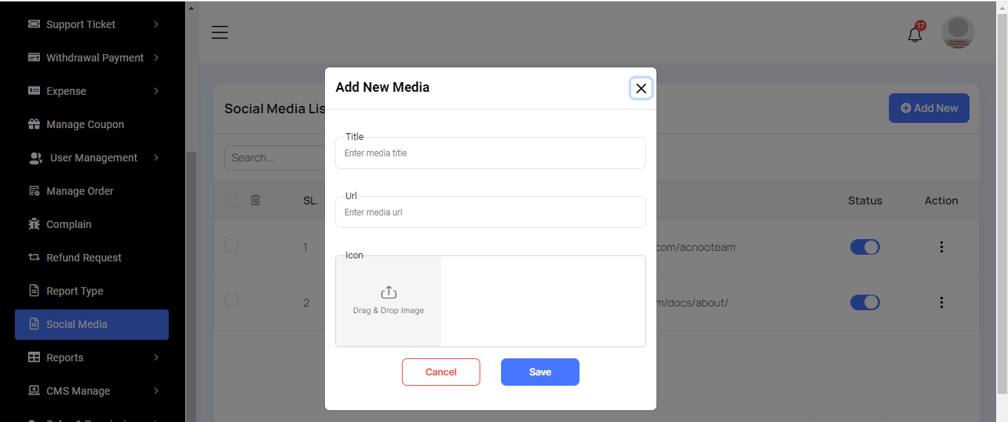Tick the checkbox for row 2
The image size is (1008, 422).
click(232, 301)
